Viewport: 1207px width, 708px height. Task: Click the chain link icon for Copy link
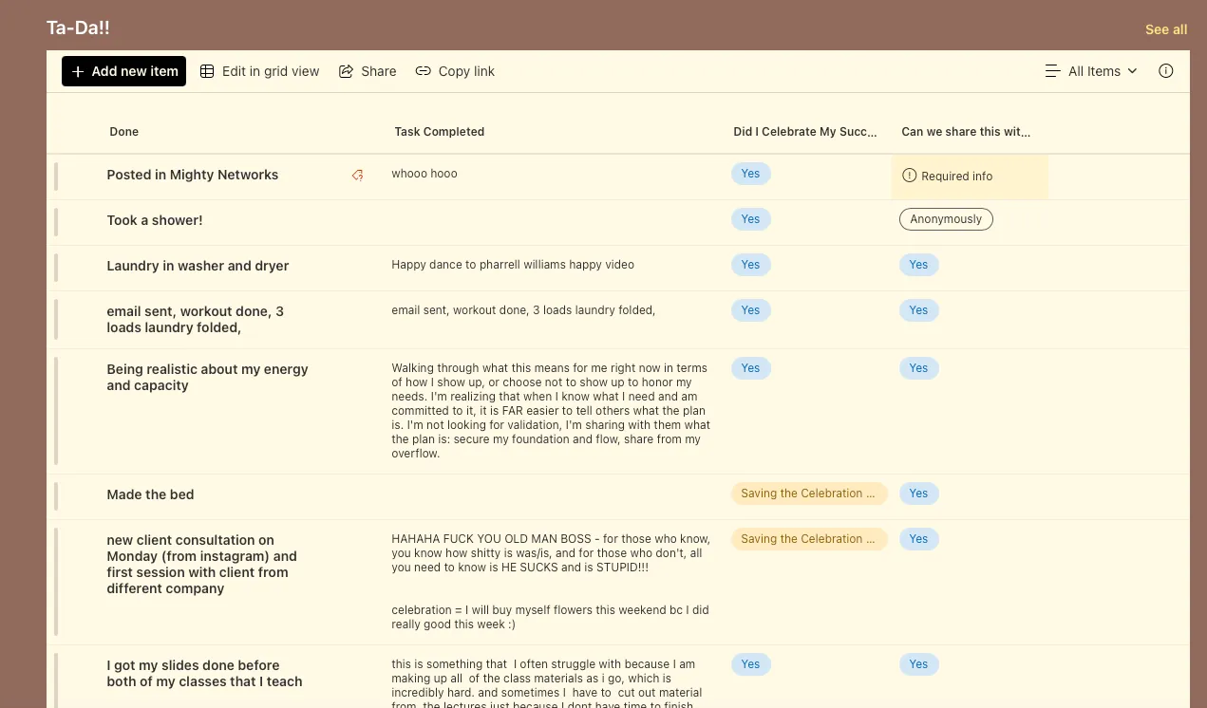[x=423, y=71]
